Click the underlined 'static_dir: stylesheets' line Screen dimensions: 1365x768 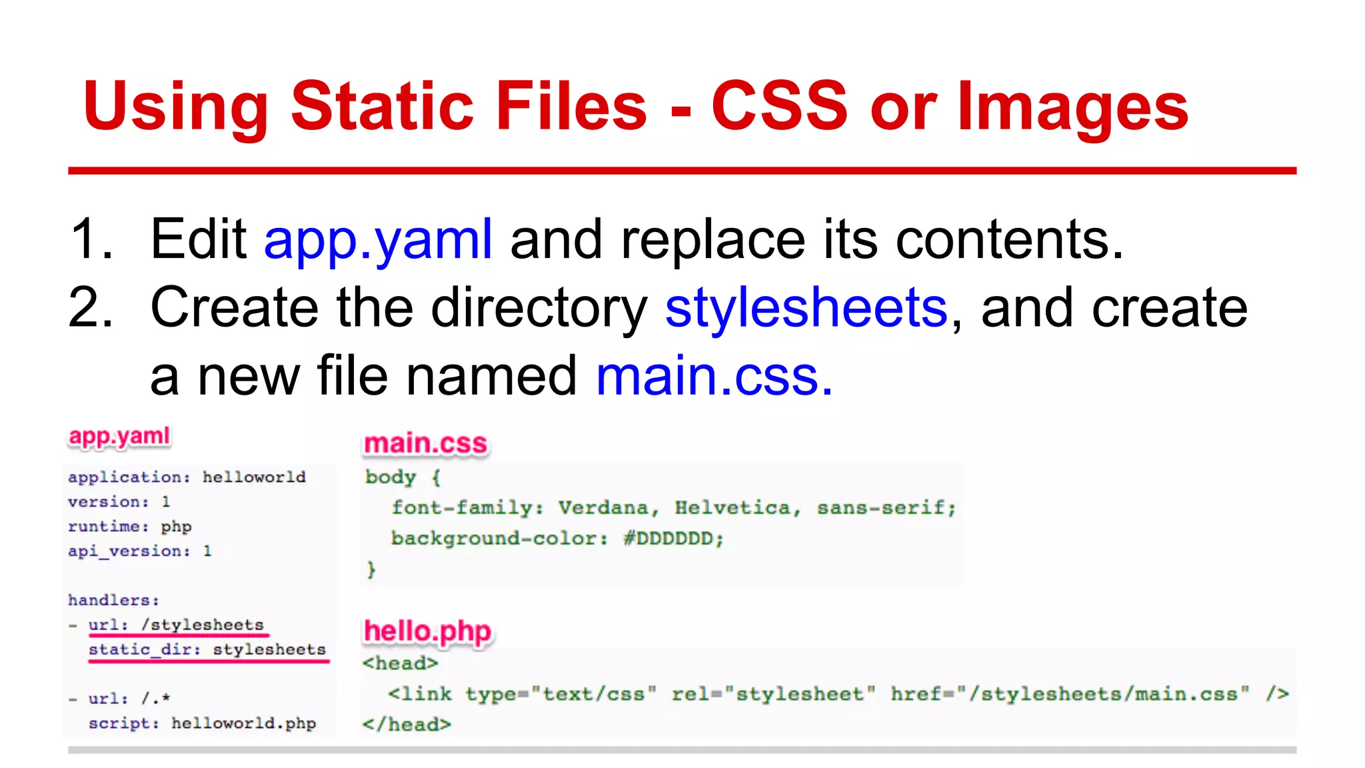coord(207,649)
